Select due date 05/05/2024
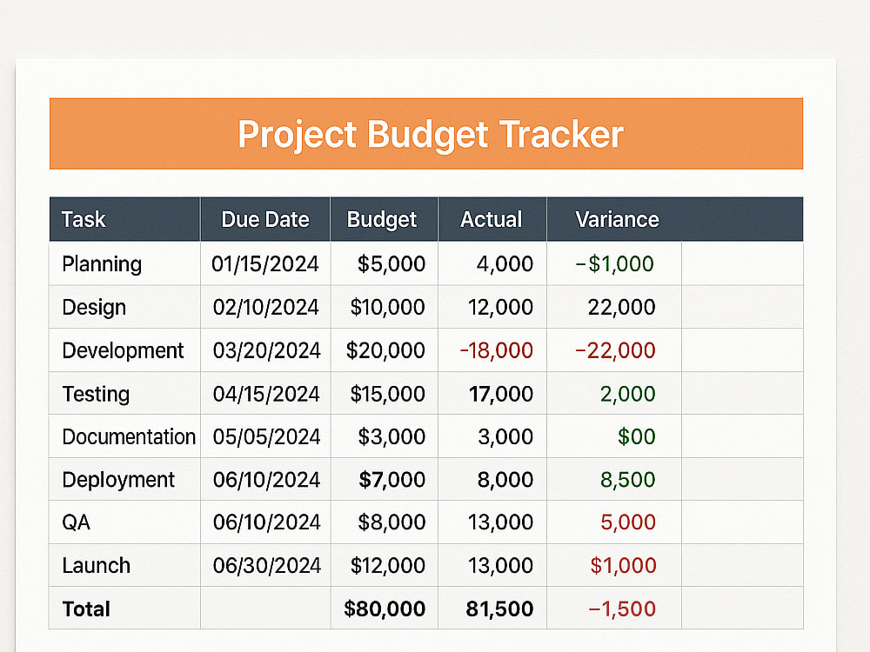The image size is (870, 652). (x=265, y=436)
